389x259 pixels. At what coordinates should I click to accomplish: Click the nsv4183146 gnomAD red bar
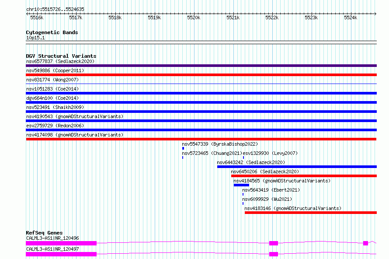(311, 213)
